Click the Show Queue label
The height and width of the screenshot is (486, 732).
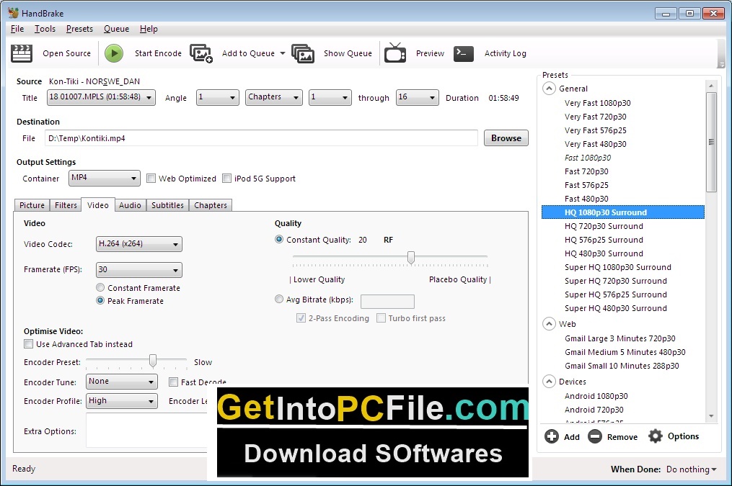click(x=348, y=53)
